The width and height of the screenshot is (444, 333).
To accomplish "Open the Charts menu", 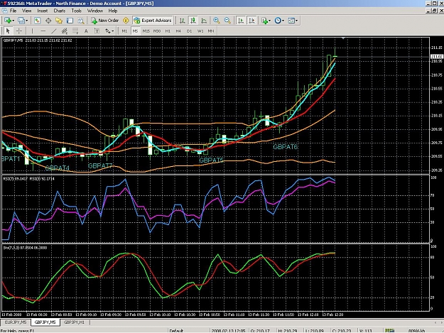I will tap(60, 11).
